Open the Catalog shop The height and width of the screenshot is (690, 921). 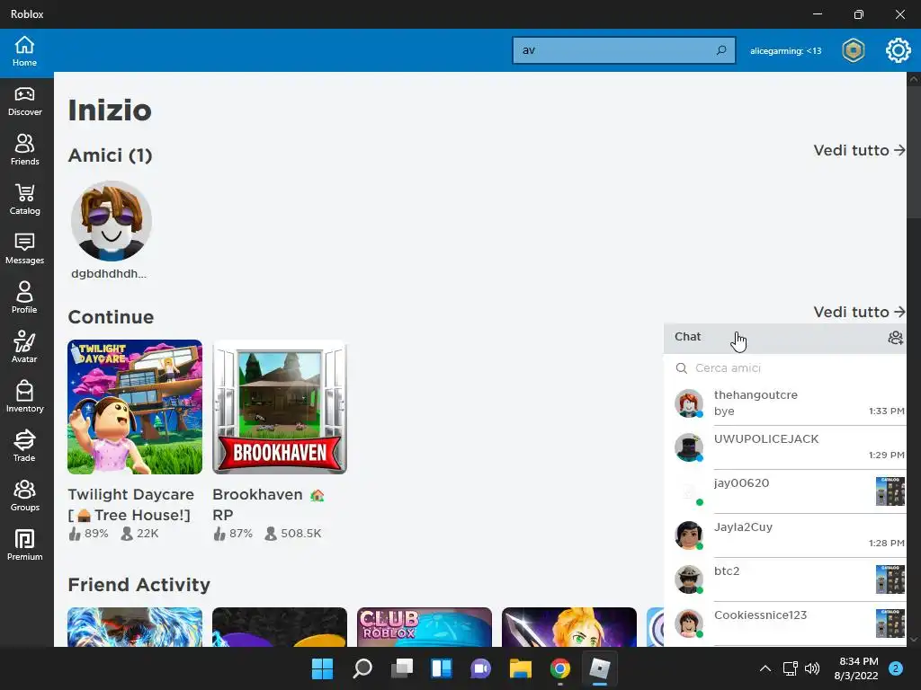click(x=24, y=199)
